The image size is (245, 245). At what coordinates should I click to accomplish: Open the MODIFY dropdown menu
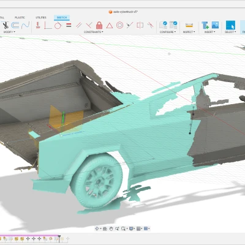(x=9, y=32)
